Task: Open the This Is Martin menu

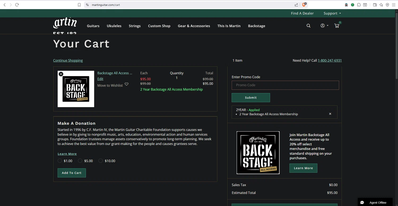Action: tap(229, 26)
